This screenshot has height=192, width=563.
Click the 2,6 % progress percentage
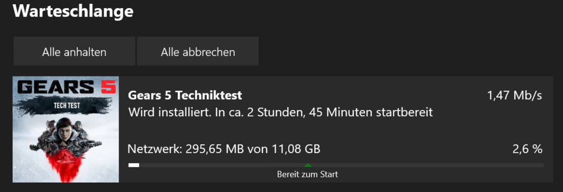(527, 149)
